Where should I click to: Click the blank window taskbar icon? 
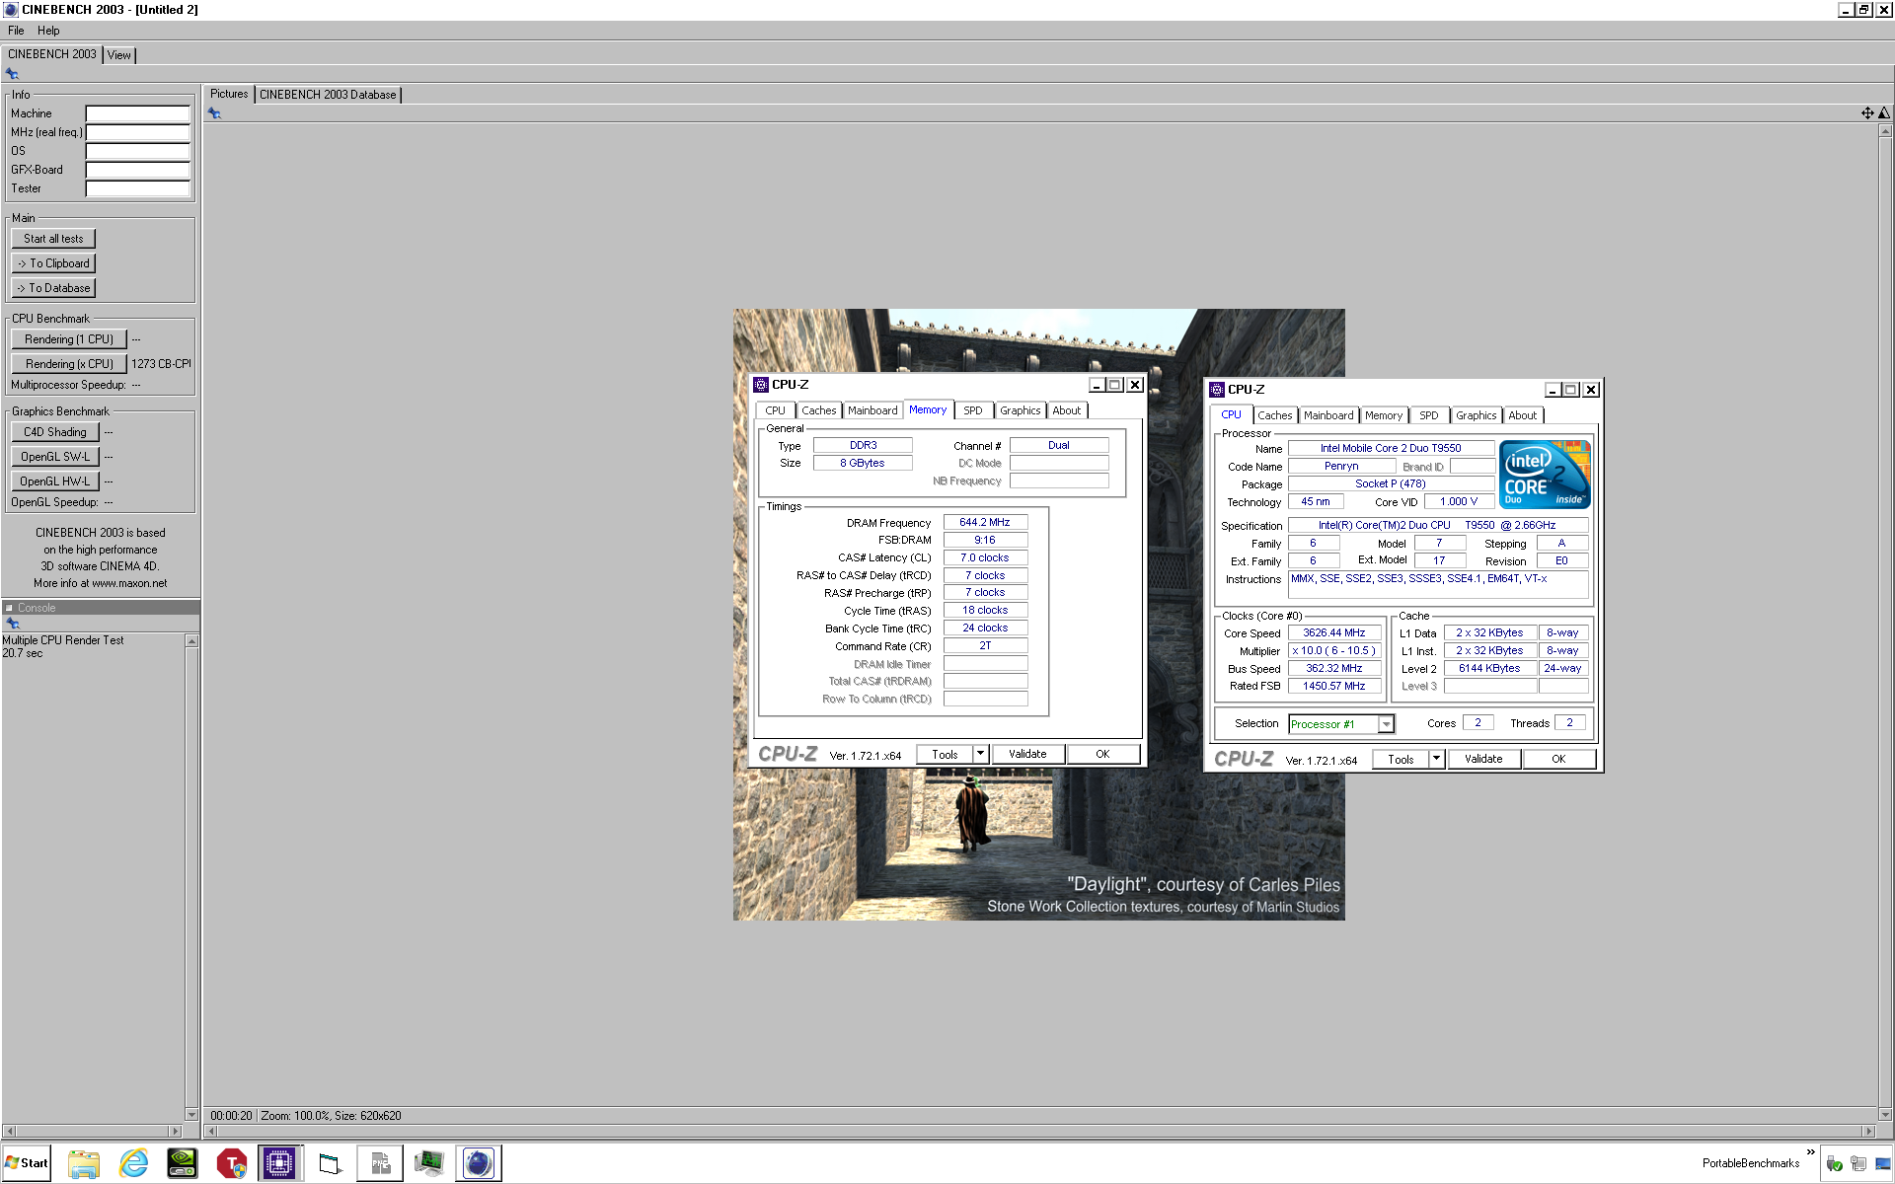(331, 1163)
